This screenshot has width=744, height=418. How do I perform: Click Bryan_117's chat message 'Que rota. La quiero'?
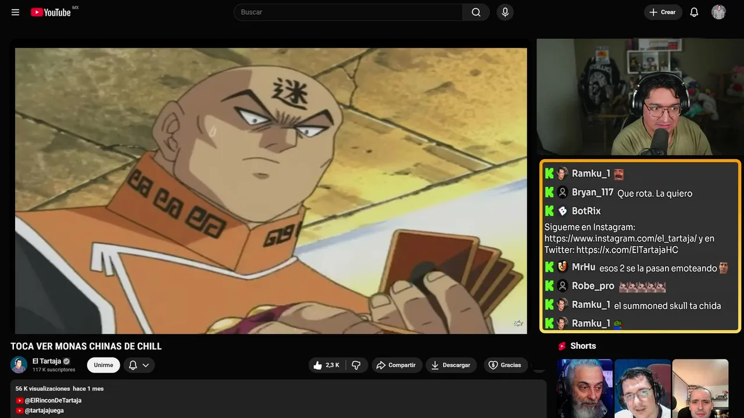[x=654, y=193]
